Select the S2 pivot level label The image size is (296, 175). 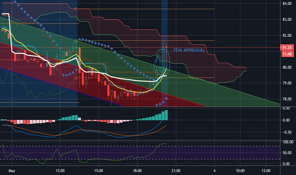(x=76, y=78)
